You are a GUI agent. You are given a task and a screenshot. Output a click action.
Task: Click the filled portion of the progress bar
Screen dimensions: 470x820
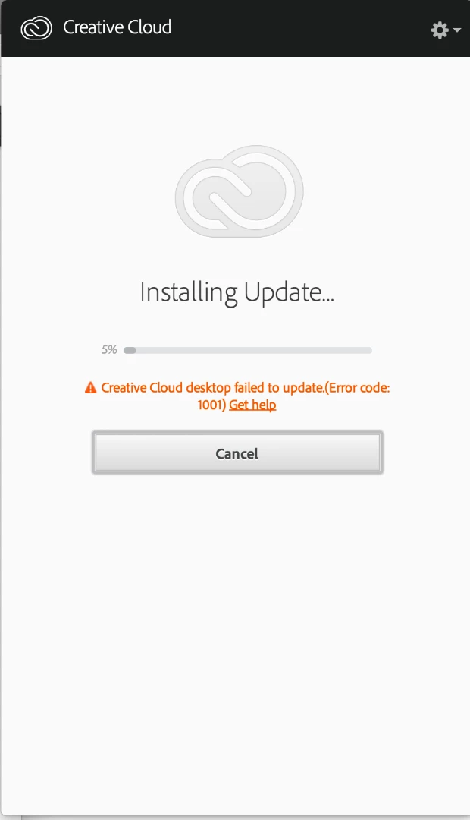[130, 350]
